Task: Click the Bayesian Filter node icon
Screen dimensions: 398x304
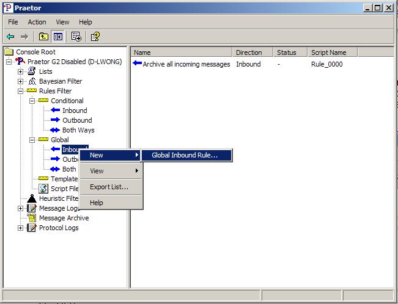Action: (x=32, y=81)
